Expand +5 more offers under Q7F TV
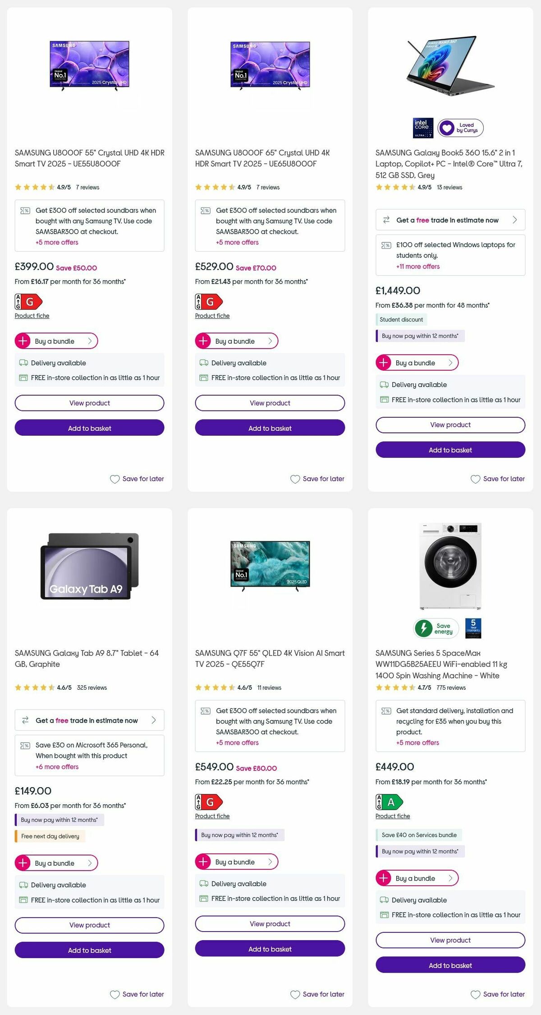 click(237, 743)
